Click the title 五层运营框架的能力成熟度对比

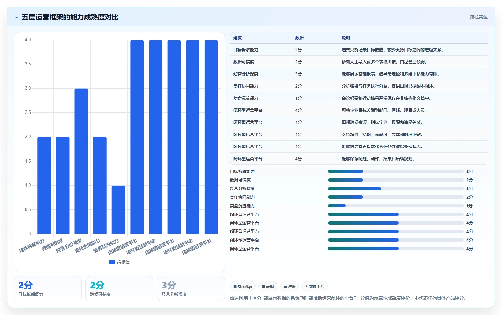click(x=70, y=17)
